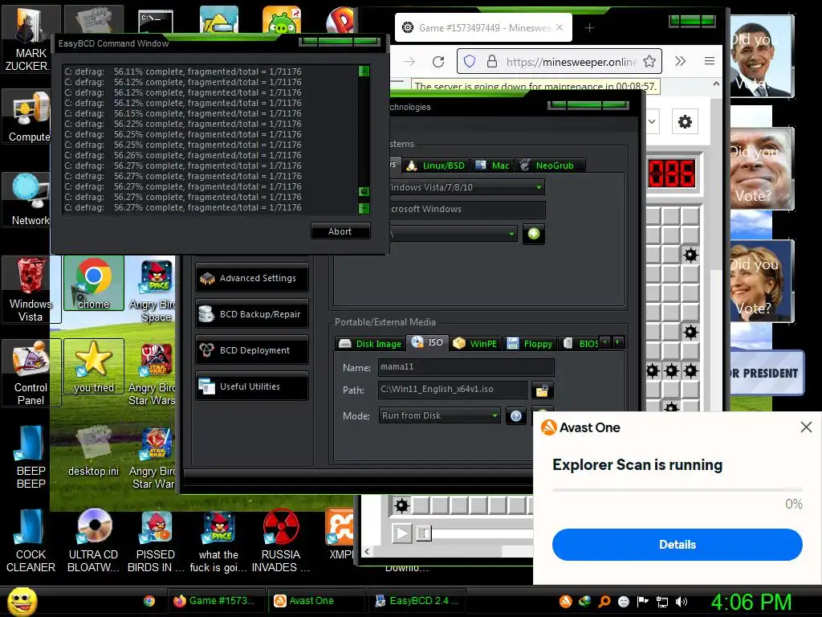This screenshot has width=822, height=617.
Task: Open the ULTRA CD BLOATW... disc icon
Action: 94,541
